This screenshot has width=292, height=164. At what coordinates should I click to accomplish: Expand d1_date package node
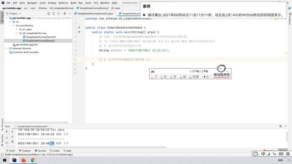pos(16,29)
